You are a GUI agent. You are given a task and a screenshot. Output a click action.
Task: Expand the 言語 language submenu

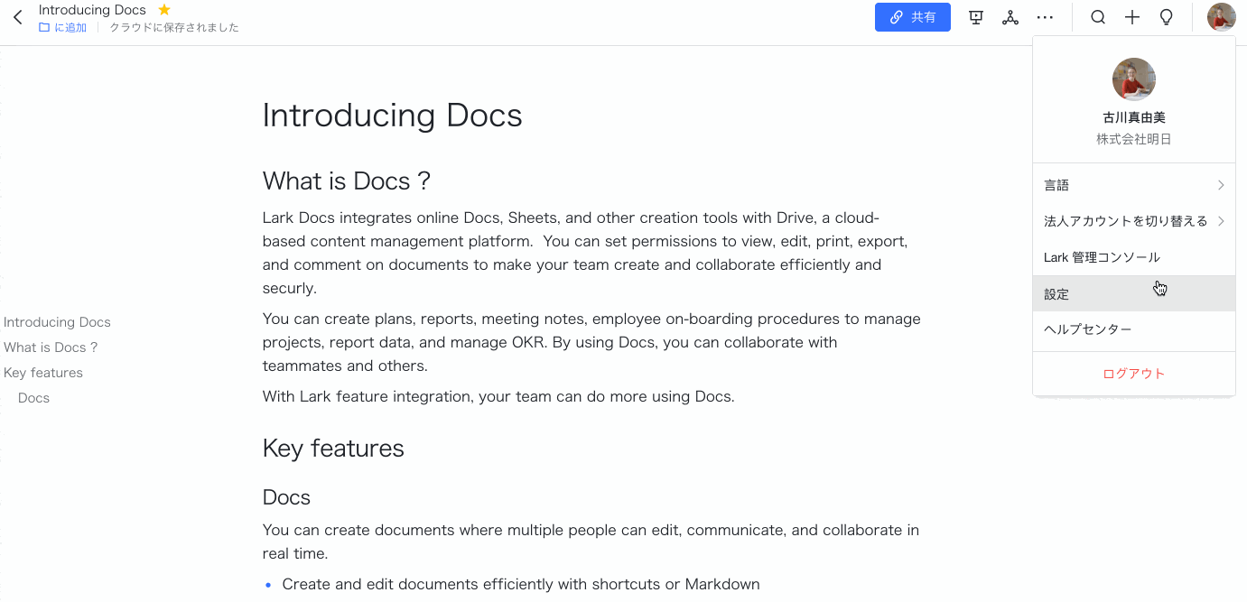coord(1133,185)
